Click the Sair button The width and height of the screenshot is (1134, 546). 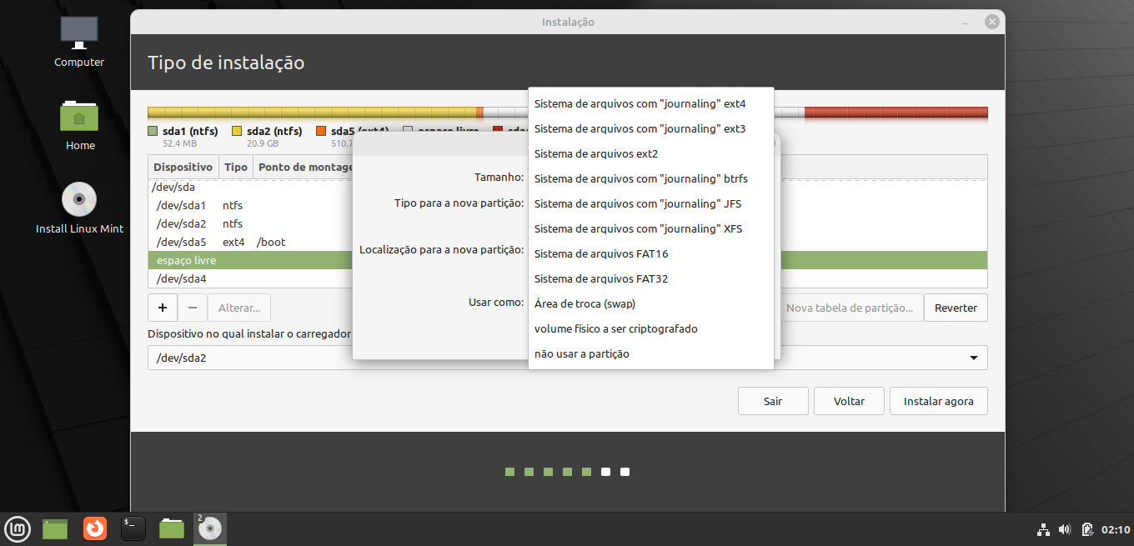[773, 401]
